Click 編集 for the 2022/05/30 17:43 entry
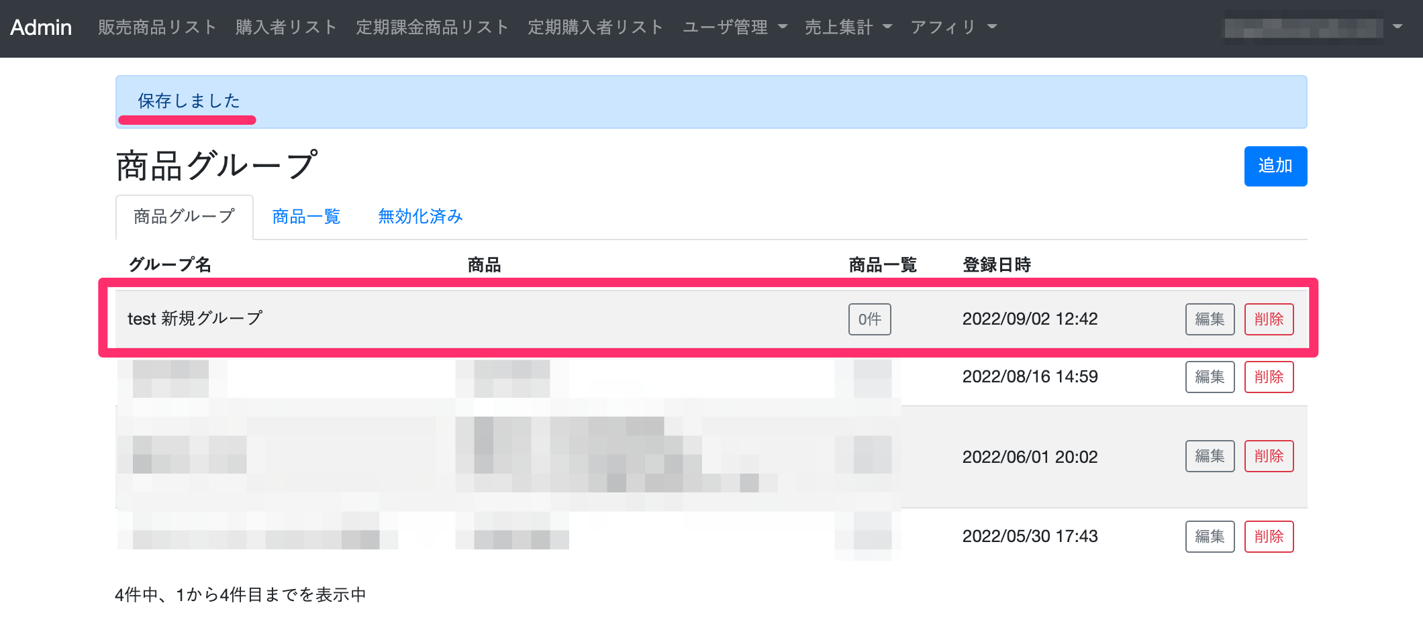 click(1210, 537)
